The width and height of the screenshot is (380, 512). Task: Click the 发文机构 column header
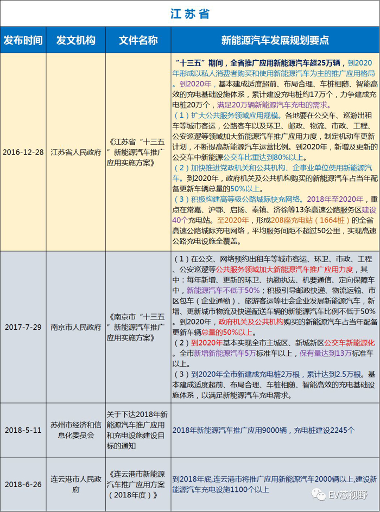pos(75,40)
